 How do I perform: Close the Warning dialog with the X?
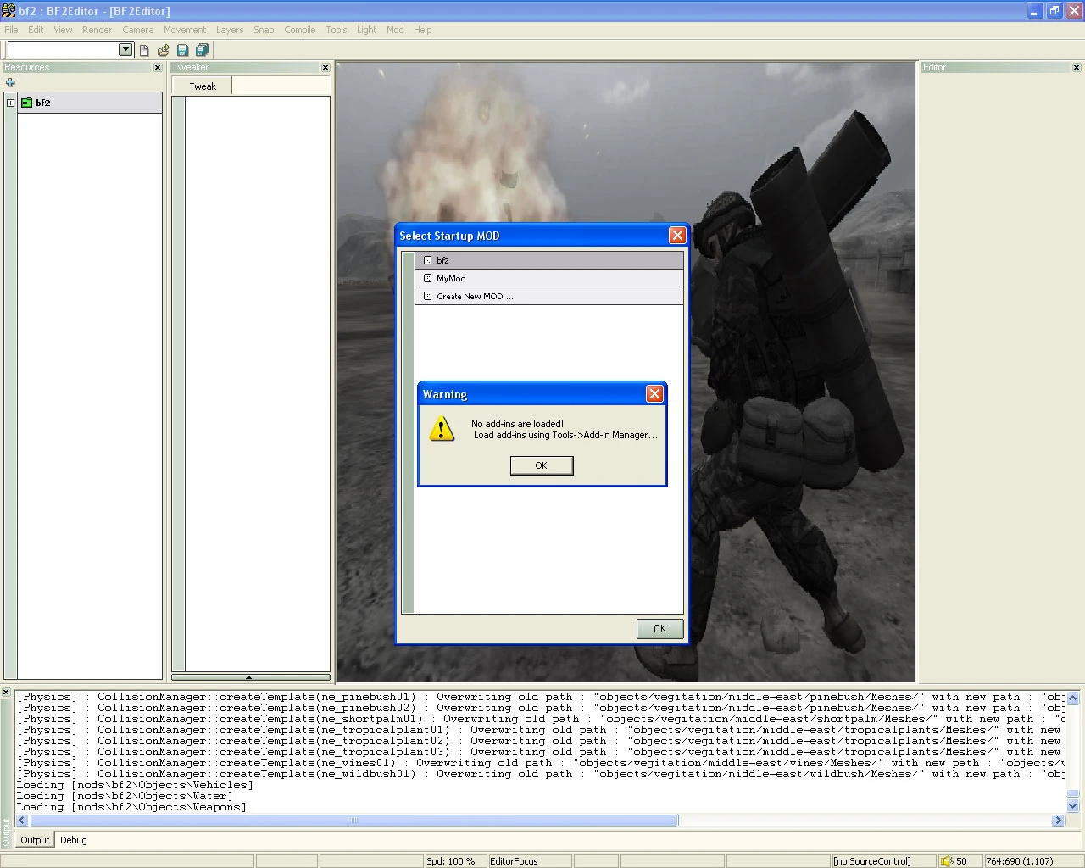click(654, 393)
